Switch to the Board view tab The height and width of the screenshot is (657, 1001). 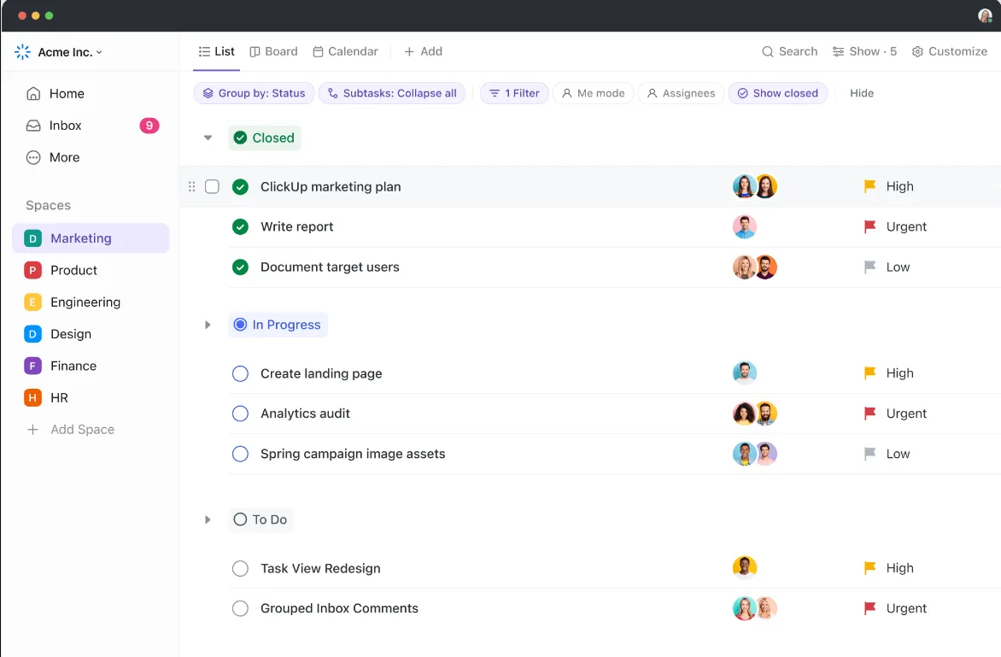click(x=273, y=52)
